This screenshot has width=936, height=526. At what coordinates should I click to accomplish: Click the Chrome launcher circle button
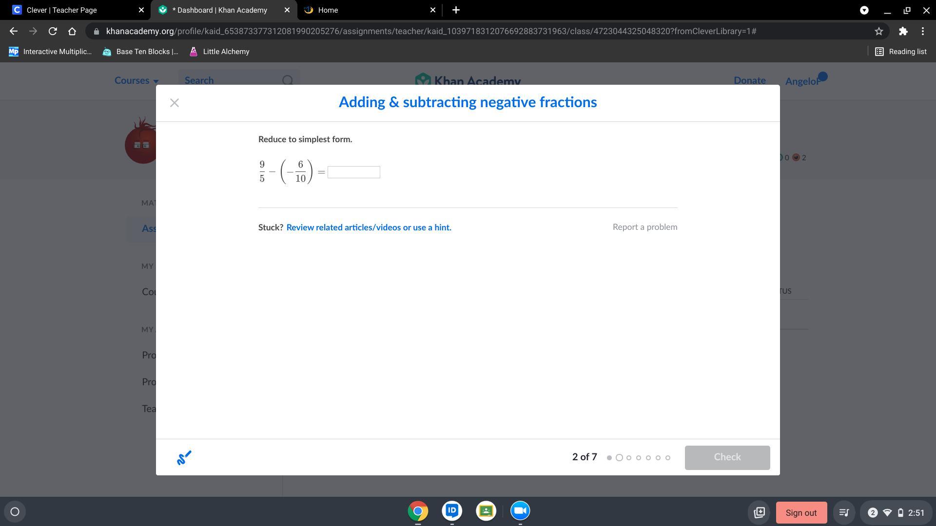[x=15, y=511]
